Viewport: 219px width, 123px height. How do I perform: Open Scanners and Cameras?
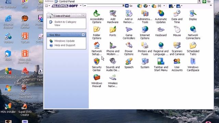[177, 49]
